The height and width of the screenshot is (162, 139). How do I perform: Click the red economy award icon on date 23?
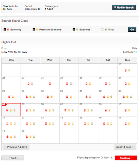coord(50,83)
